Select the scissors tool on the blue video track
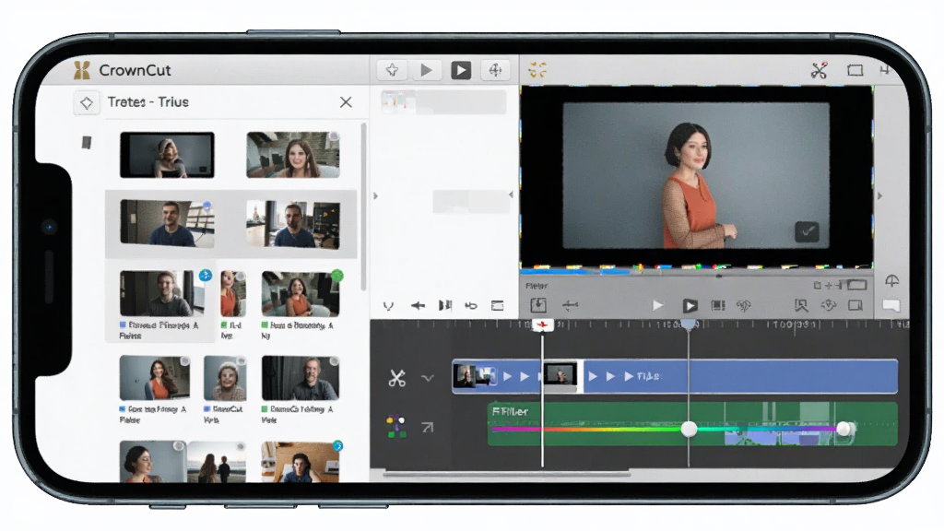This screenshot has height=531, width=944. (x=396, y=378)
